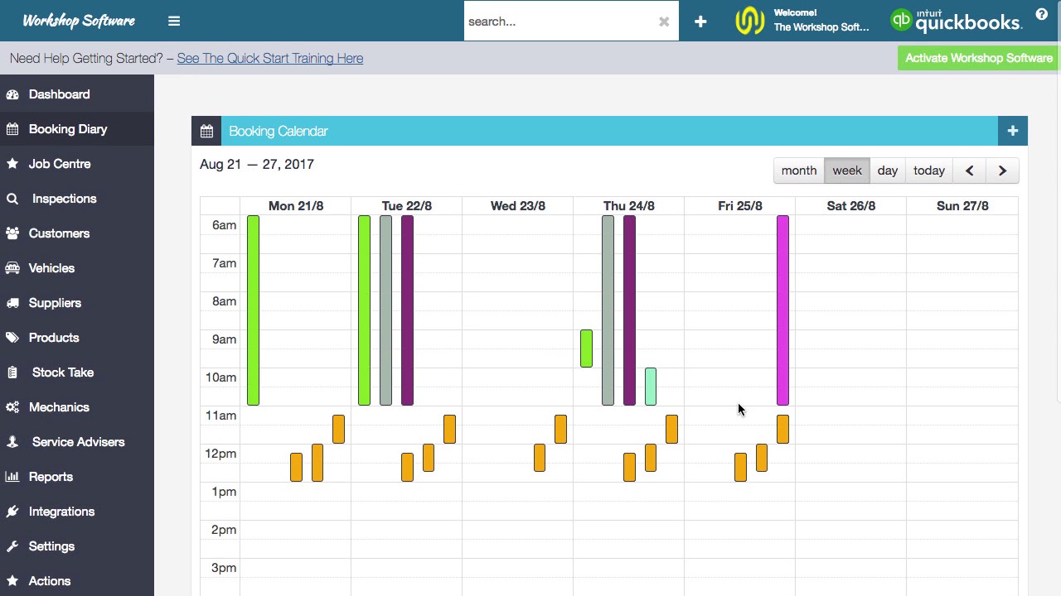Click the Dashboard palette icon
The image size is (1061, 596).
pos(12,94)
